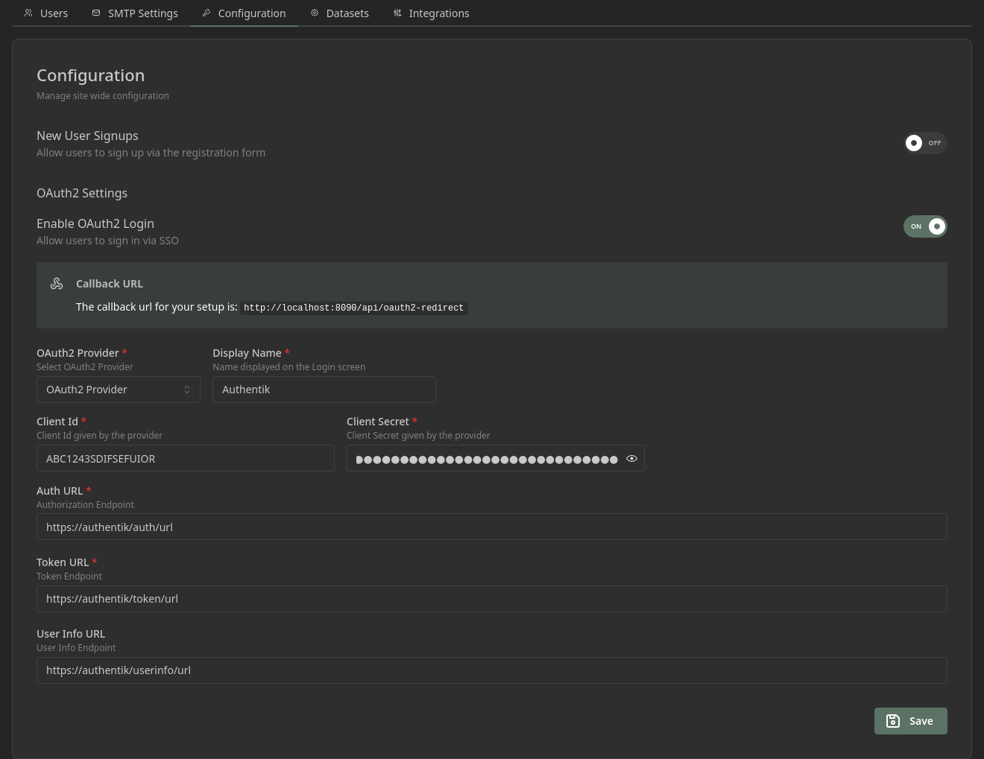The image size is (984, 759).
Task: Edit the Token URL field
Action: coord(492,599)
